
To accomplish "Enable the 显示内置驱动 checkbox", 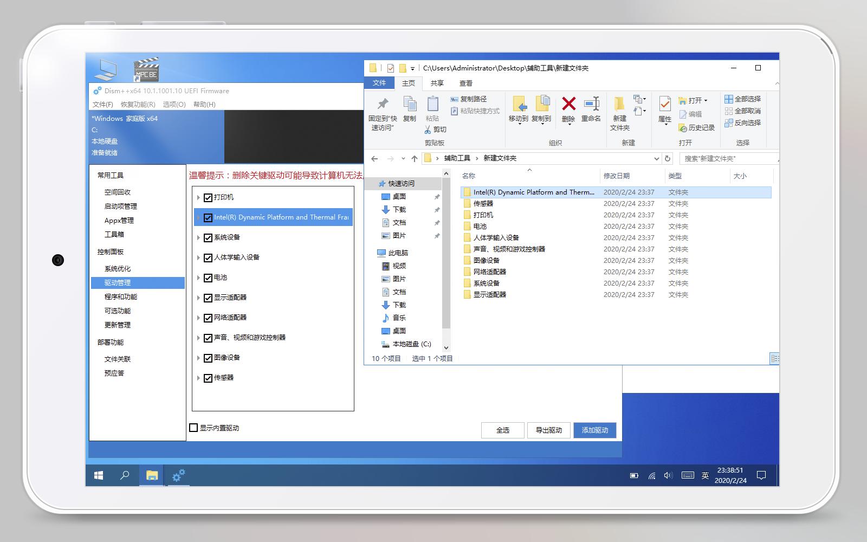I will [x=193, y=428].
